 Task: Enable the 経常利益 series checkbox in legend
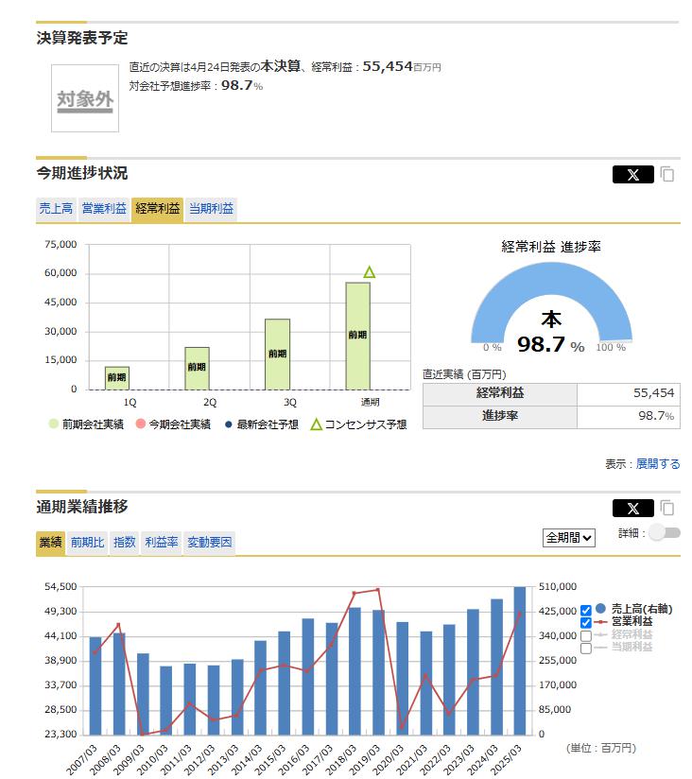tap(586, 635)
